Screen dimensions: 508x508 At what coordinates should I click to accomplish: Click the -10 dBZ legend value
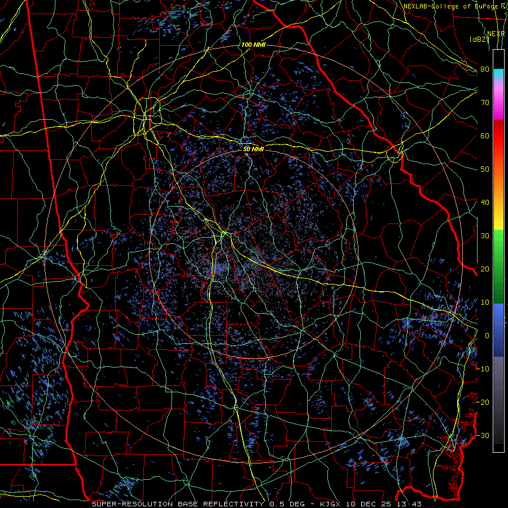[483, 369]
